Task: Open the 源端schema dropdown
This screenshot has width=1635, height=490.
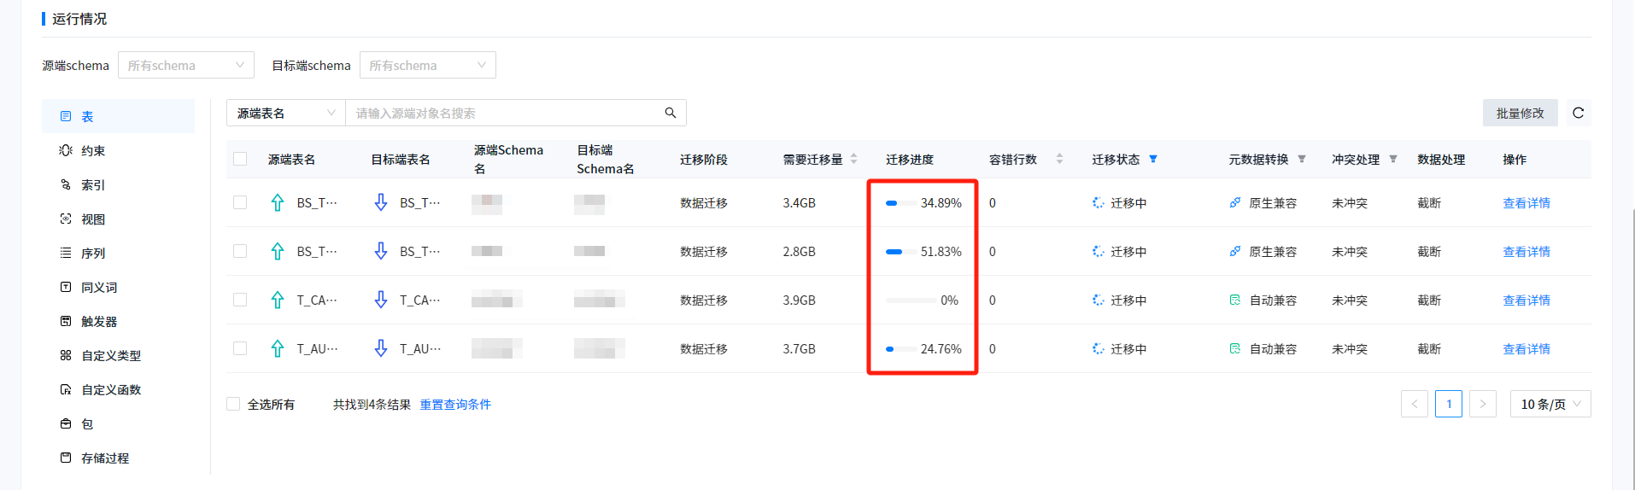Action: 186,65
